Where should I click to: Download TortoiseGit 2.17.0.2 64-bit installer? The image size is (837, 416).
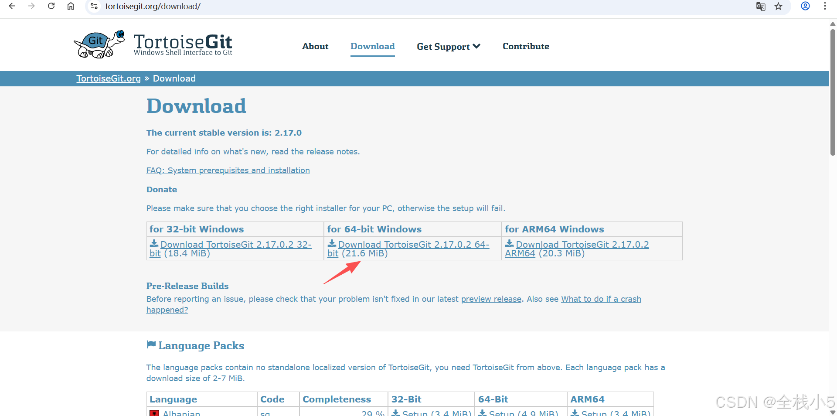[x=414, y=245]
